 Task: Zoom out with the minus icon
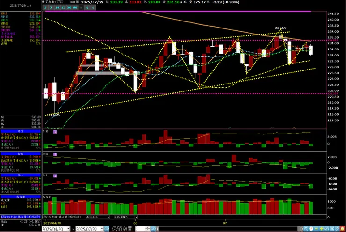coord(317,229)
